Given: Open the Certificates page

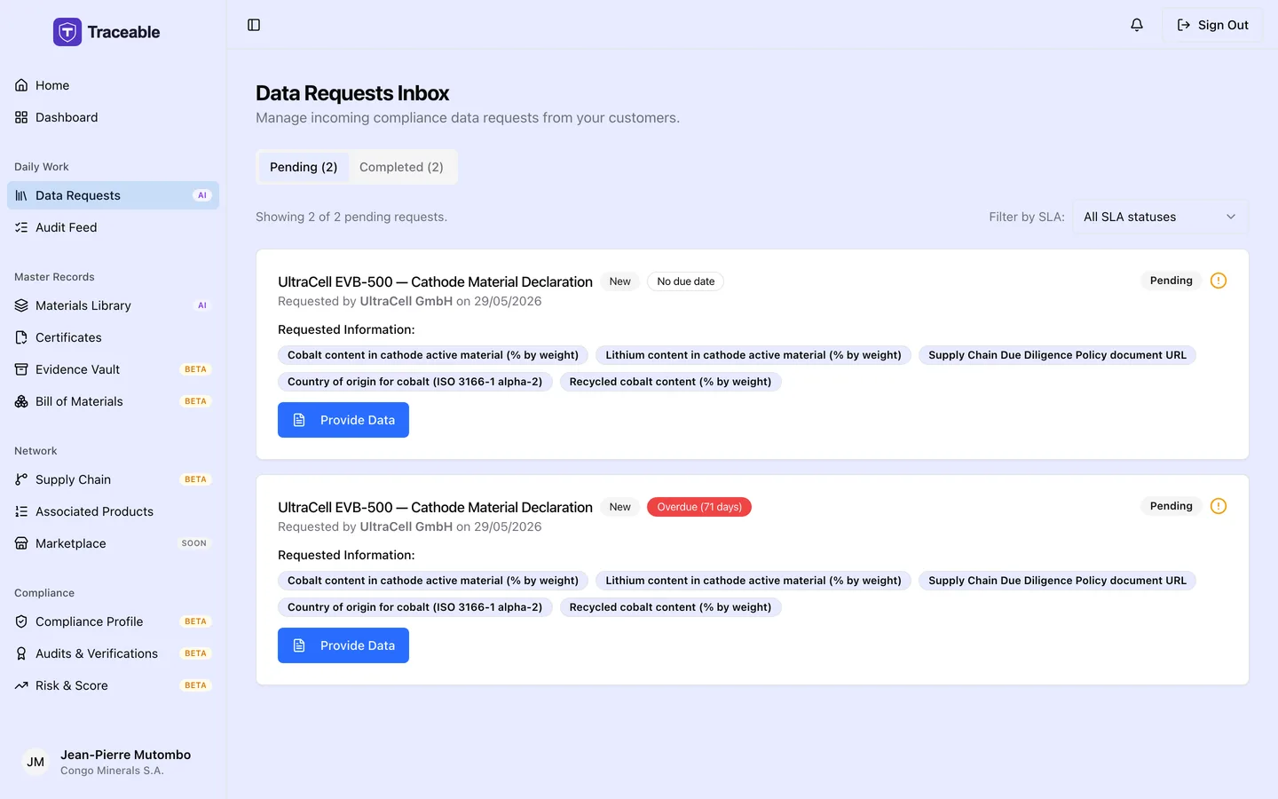Looking at the screenshot, I should [x=113, y=337].
